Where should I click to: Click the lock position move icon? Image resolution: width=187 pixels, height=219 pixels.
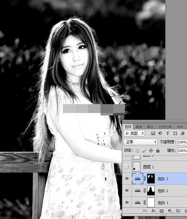click(151, 151)
